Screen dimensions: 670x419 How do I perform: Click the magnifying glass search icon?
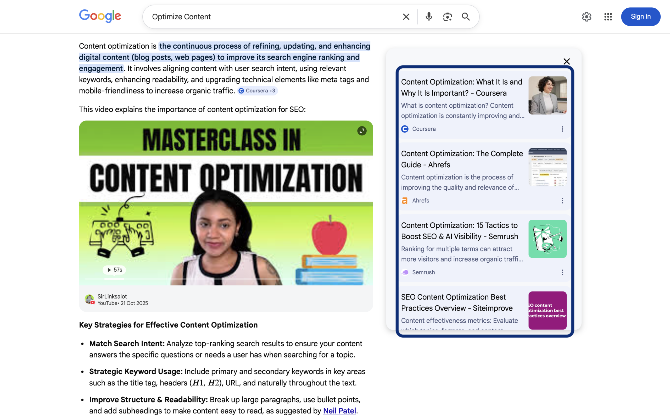(466, 16)
